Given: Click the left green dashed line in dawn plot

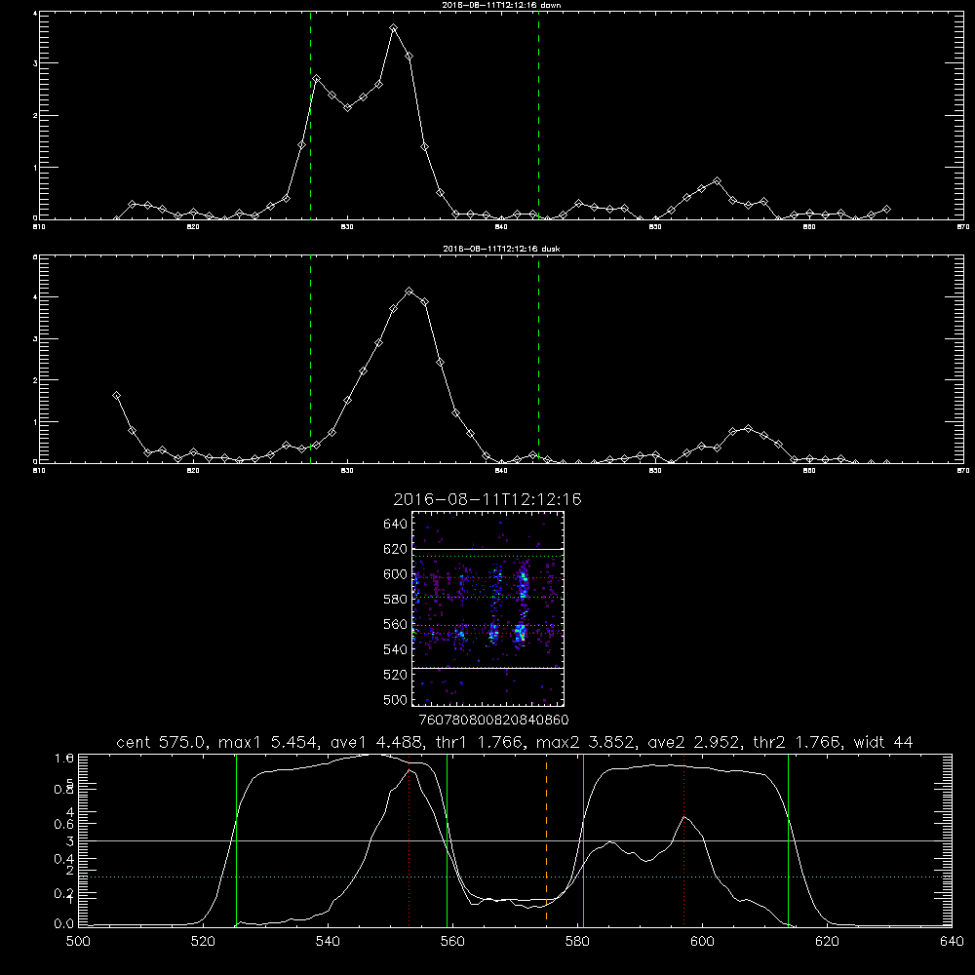Looking at the screenshot, I should tap(311, 115).
